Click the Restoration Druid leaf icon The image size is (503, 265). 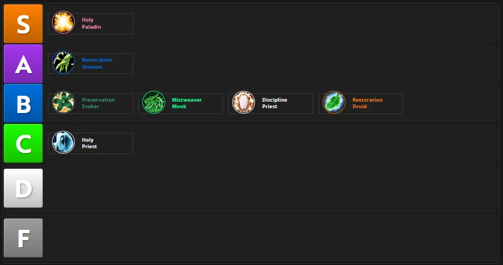[334, 102]
